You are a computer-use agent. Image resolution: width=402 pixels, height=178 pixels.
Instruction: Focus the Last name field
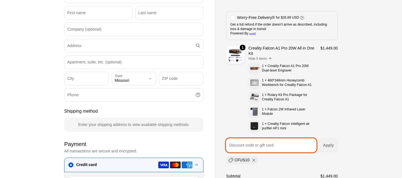click(169, 13)
